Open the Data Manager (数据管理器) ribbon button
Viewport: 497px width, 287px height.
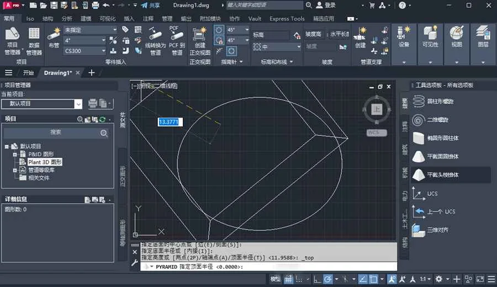pos(34,41)
